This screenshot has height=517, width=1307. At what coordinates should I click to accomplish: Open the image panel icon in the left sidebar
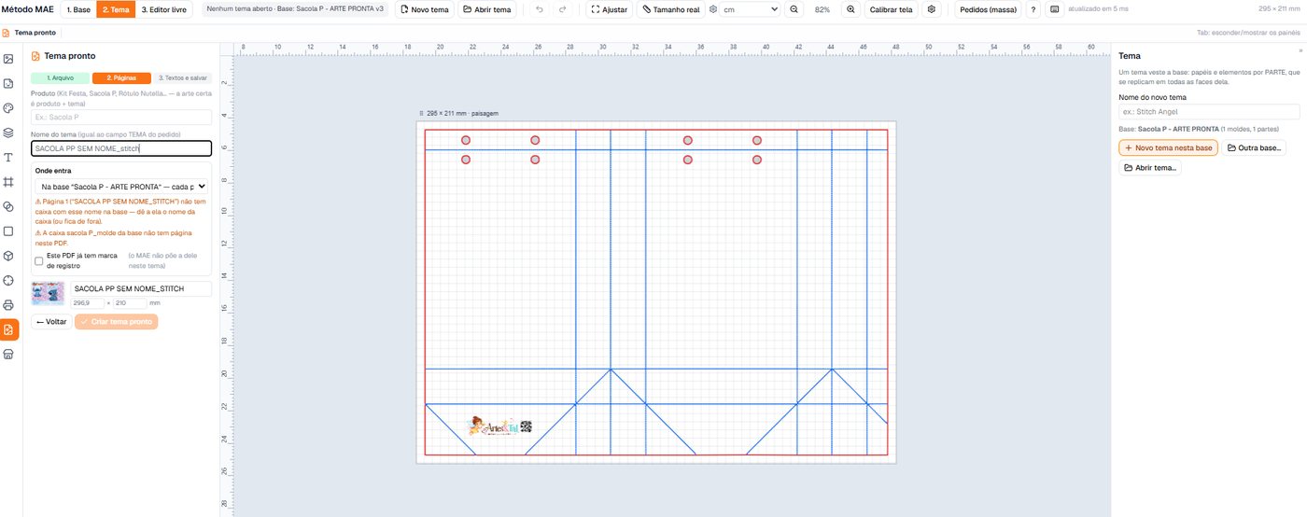(x=8, y=59)
